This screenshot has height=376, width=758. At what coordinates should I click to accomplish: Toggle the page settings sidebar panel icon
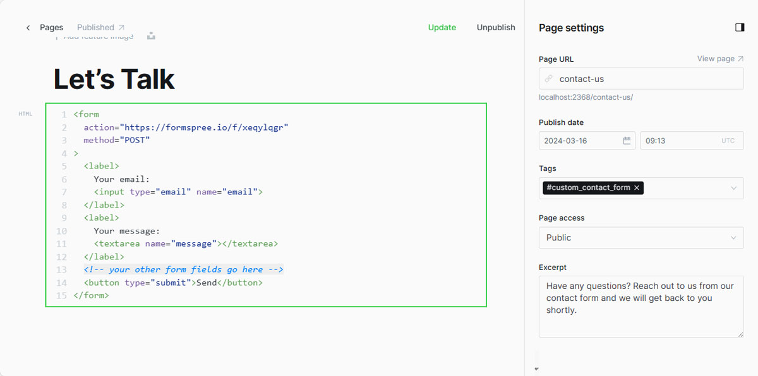(740, 27)
